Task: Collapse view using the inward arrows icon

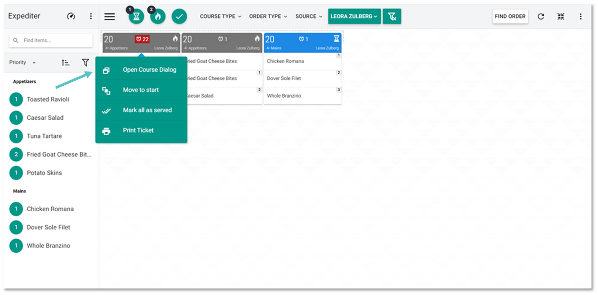Action: (x=561, y=17)
